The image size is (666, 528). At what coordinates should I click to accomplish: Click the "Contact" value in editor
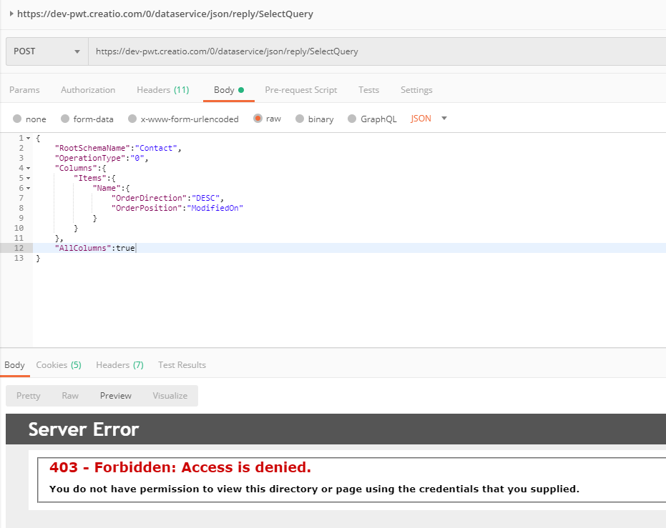pyautogui.click(x=156, y=148)
